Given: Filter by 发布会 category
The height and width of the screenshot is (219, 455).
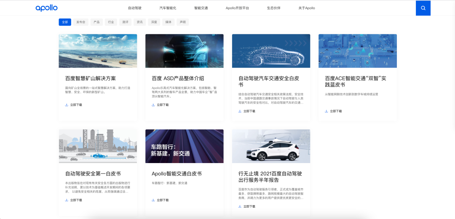Looking at the screenshot, I should coord(80,22).
